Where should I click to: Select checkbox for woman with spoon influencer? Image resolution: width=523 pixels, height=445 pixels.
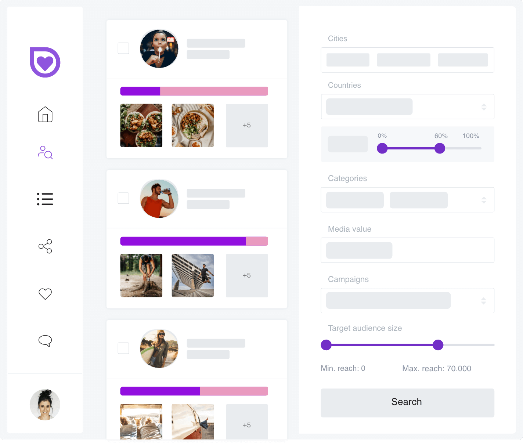tap(123, 48)
